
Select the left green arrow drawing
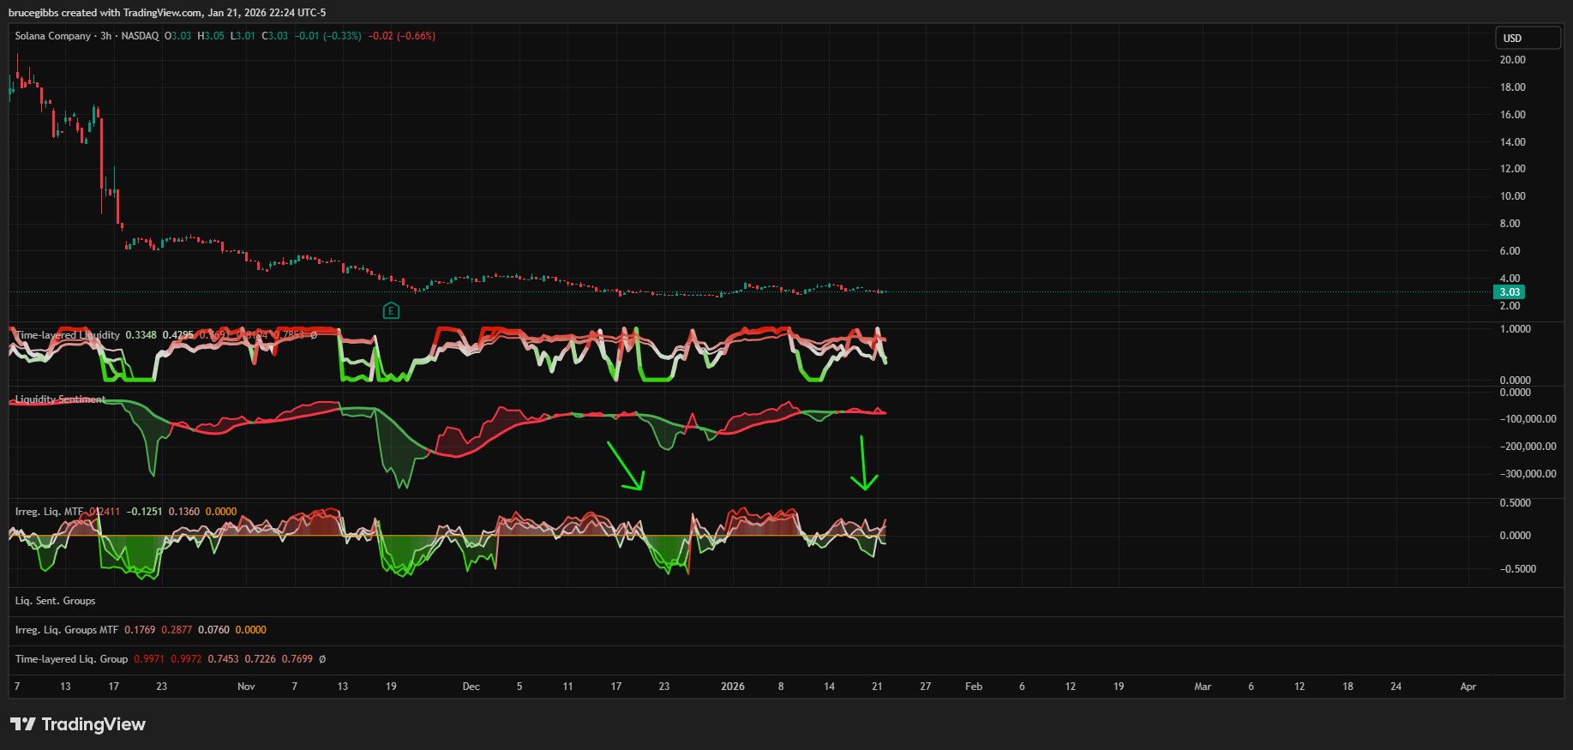(625, 465)
